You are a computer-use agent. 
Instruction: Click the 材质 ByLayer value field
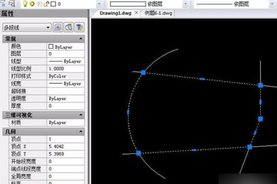pos(66,122)
